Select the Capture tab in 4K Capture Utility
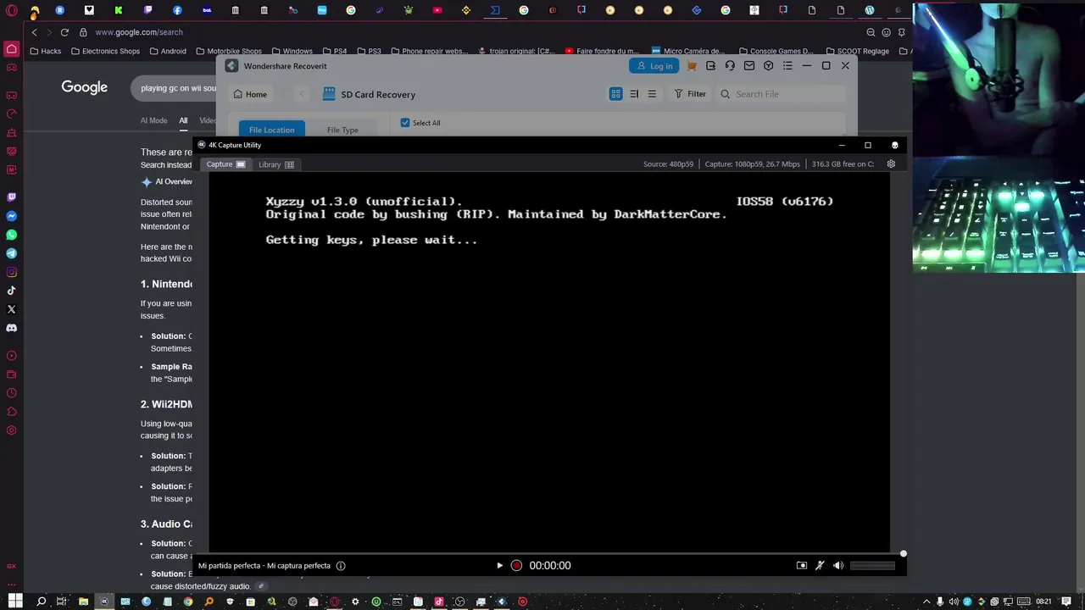Image resolution: width=1085 pixels, height=610 pixels. [225, 164]
